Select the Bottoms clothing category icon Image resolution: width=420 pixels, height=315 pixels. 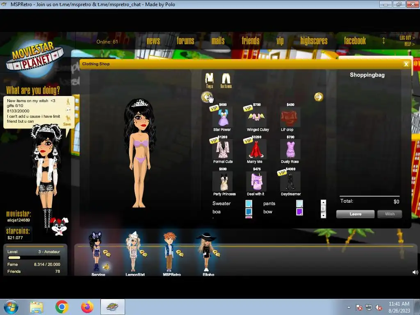(x=226, y=80)
